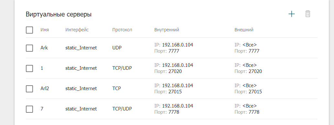Click UDP protocol in Ark row
This screenshot has height=125, width=334.
117,48
